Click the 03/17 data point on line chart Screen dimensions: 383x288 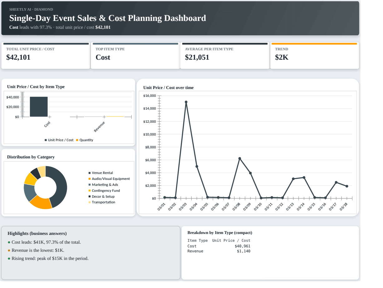tap(336, 182)
